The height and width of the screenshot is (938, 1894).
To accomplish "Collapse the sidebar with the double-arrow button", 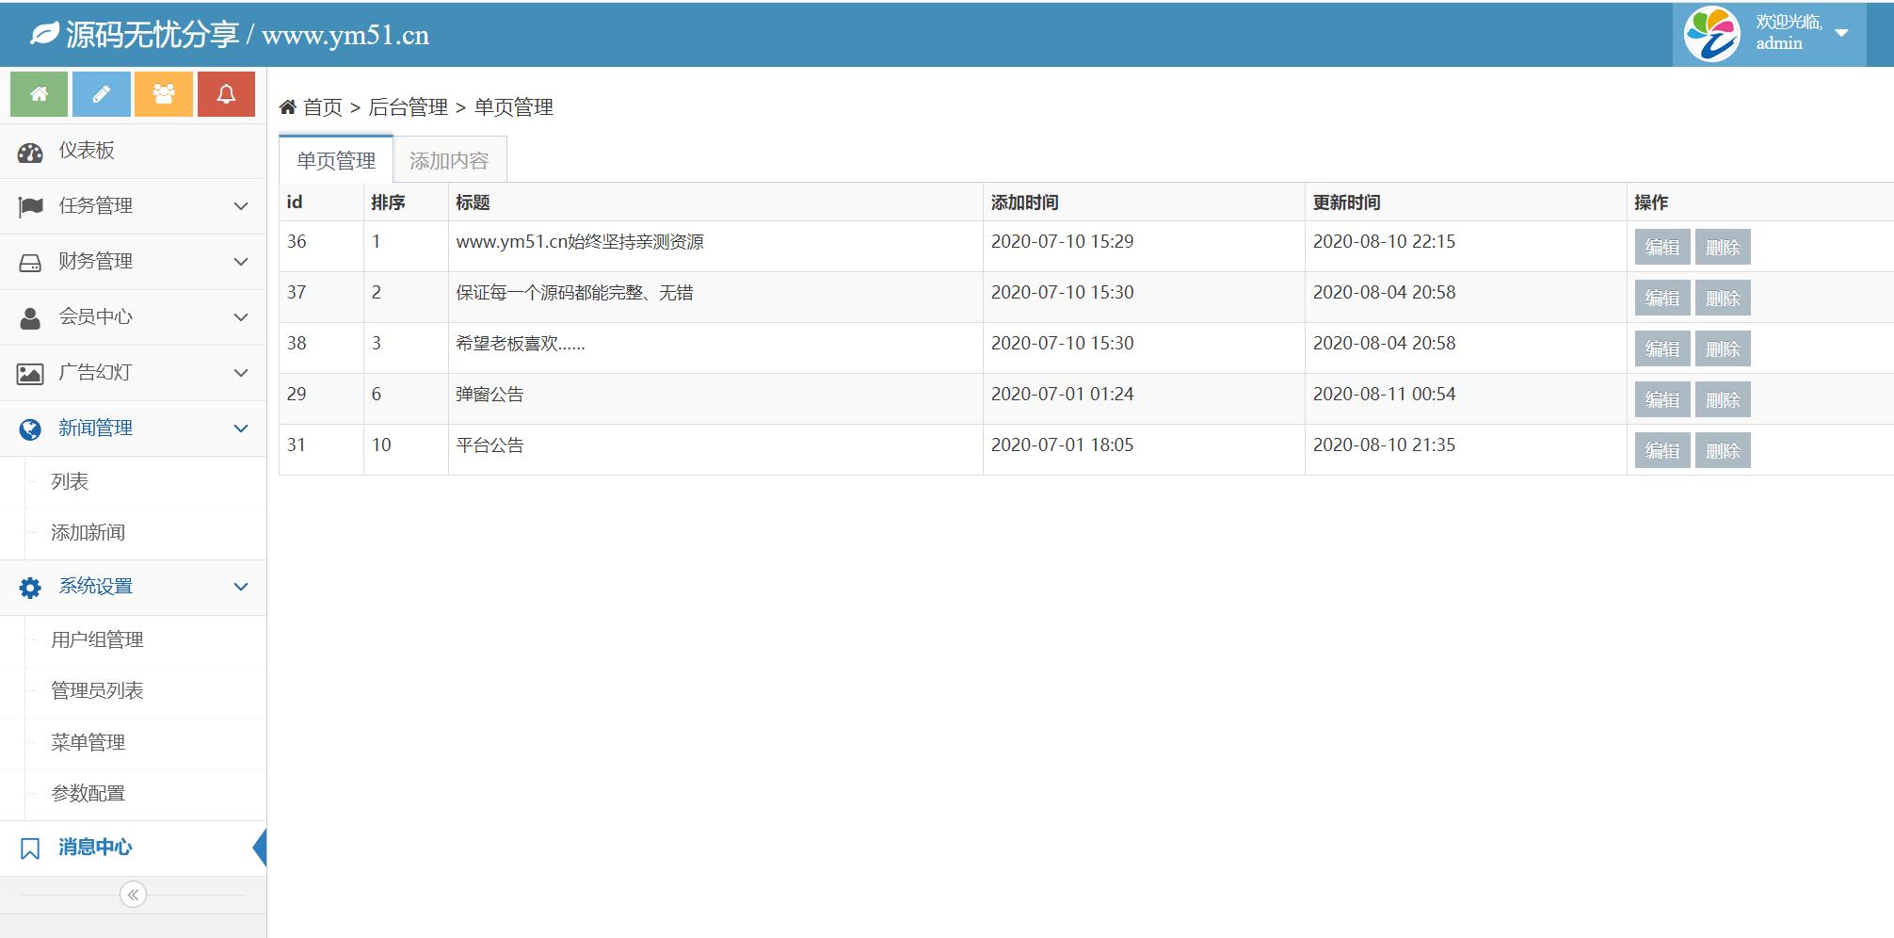I will [x=134, y=895].
